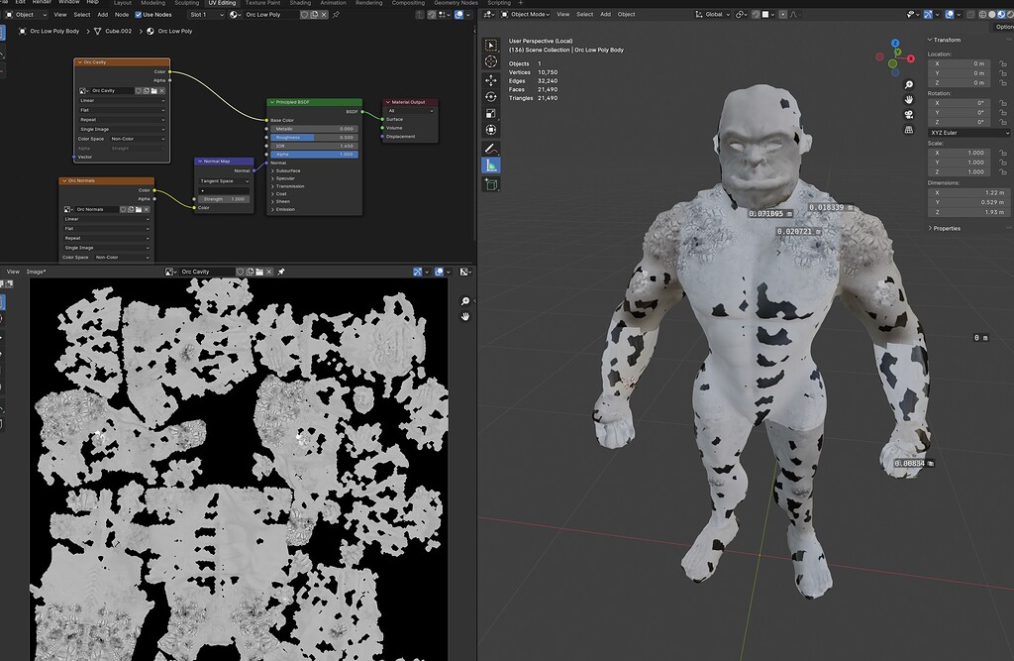Switch to the Texture Paint workspace tab

coord(262,3)
